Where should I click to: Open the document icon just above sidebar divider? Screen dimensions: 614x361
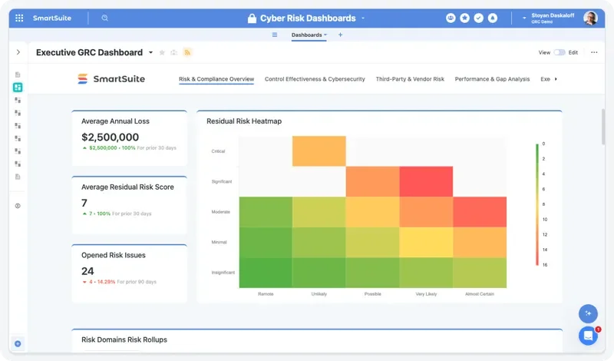[x=18, y=177]
